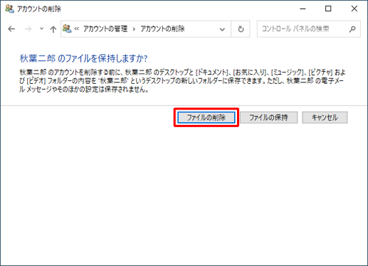Open the recent locations dropdown chevron

(42, 29)
